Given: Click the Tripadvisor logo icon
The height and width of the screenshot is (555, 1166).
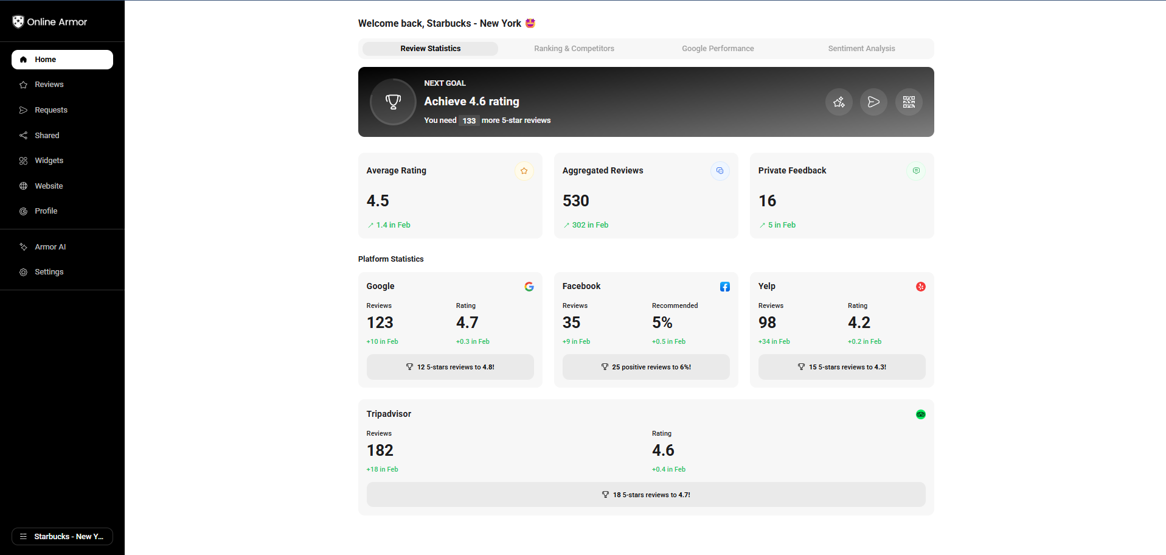Looking at the screenshot, I should [x=921, y=414].
